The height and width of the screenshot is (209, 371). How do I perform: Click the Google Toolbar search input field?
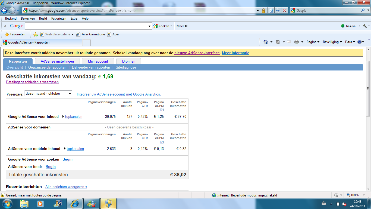click(86, 26)
